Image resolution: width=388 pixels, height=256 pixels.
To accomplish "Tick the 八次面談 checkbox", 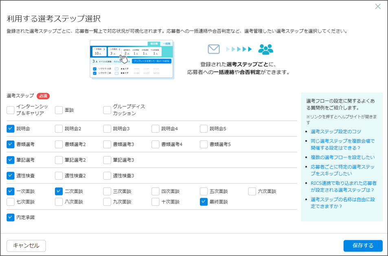I will coord(59,202).
